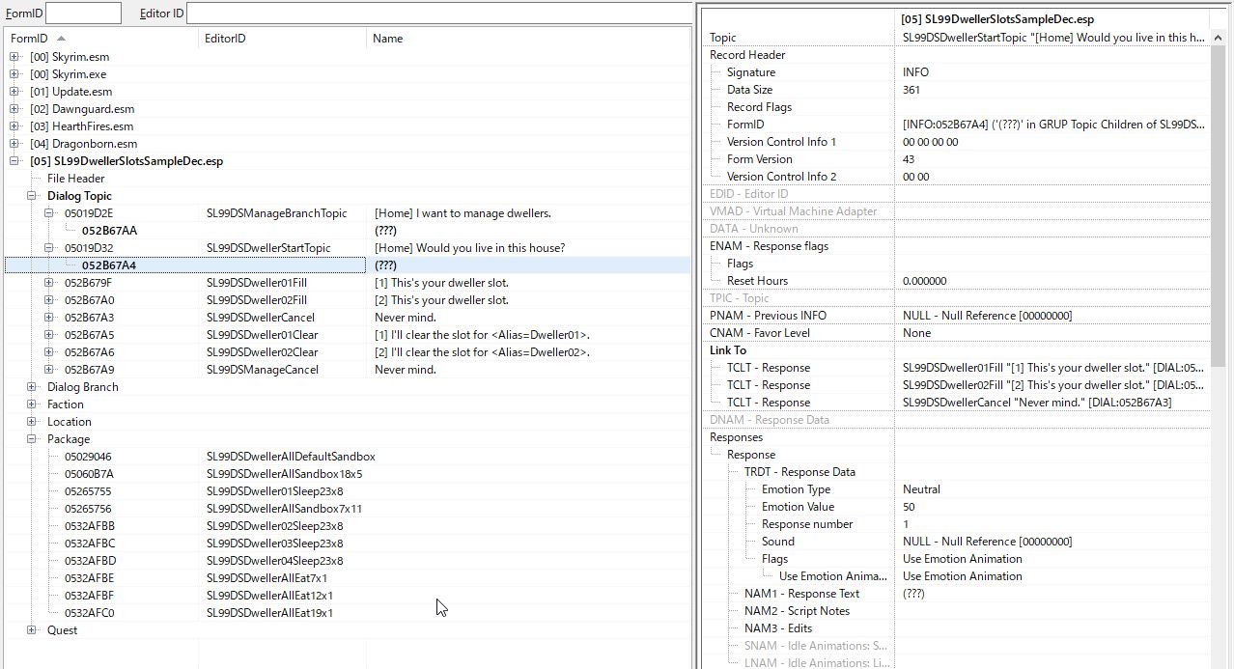
Task: Expand the Quest group
Action: click(32, 630)
